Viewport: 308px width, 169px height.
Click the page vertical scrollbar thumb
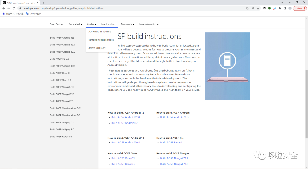pos(306,104)
